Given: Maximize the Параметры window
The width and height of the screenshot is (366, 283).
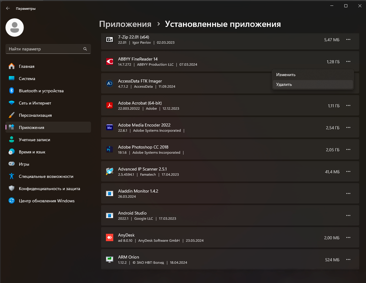Looking at the screenshot, I should (346, 6).
